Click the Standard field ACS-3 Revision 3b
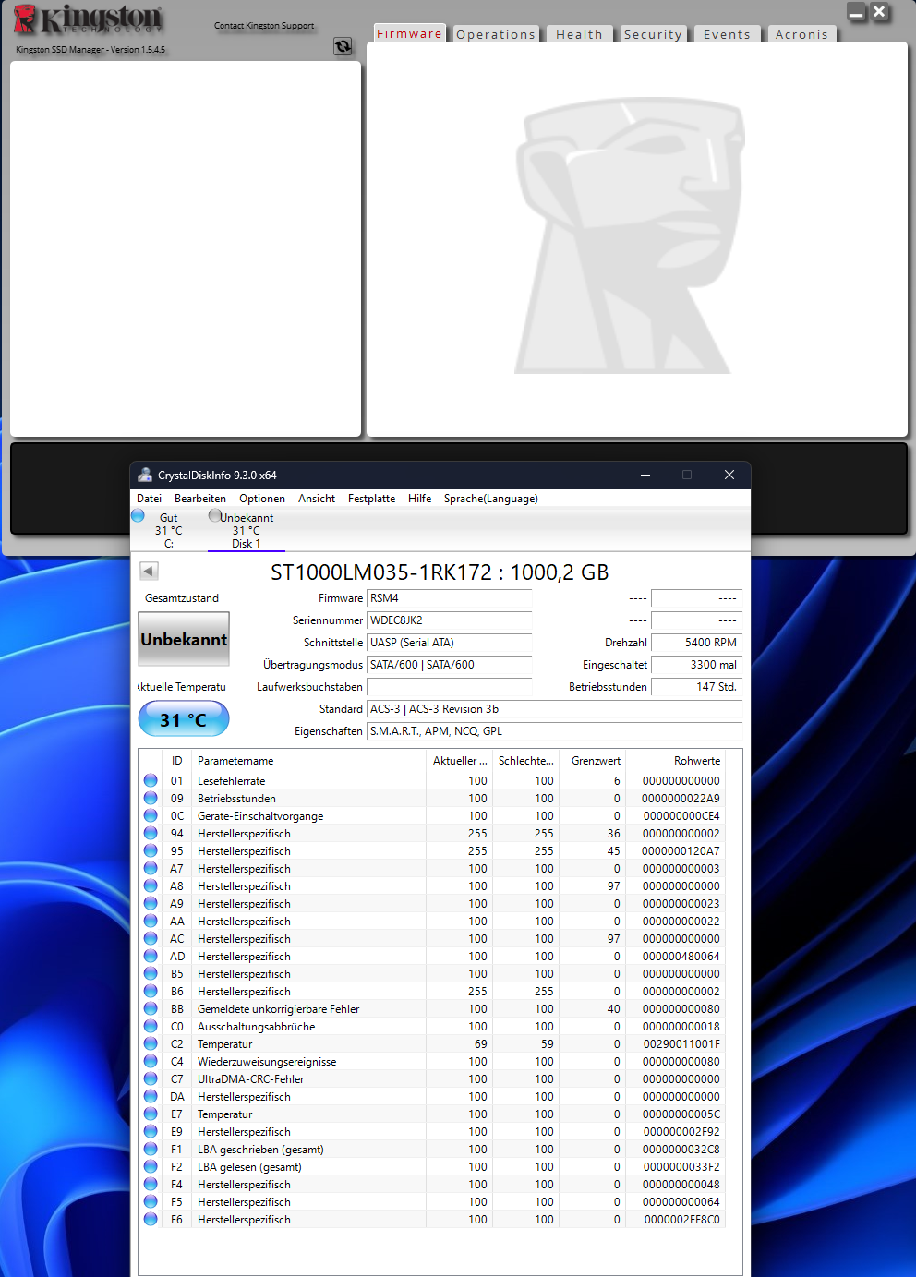Screen dimensions: 916x1277 pos(554,709)
